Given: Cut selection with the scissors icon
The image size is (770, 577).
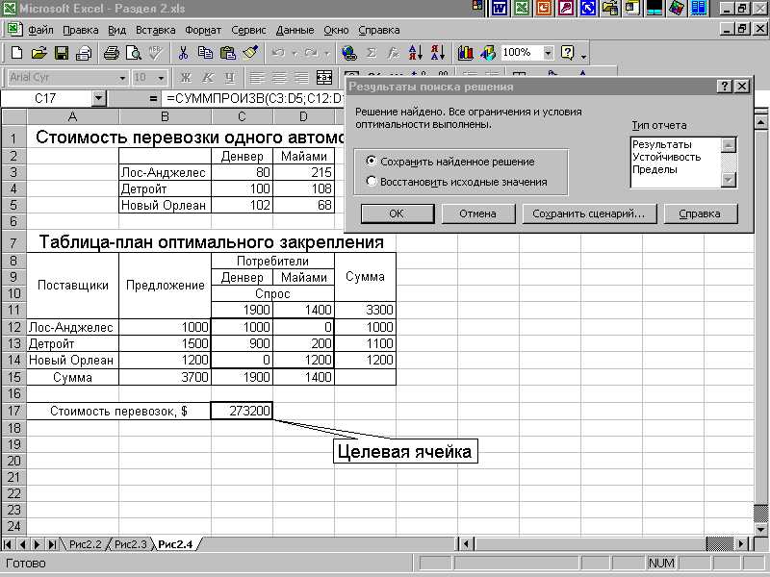Looking at the screenshot, I should pyautogui.click(x=183, y=53).
